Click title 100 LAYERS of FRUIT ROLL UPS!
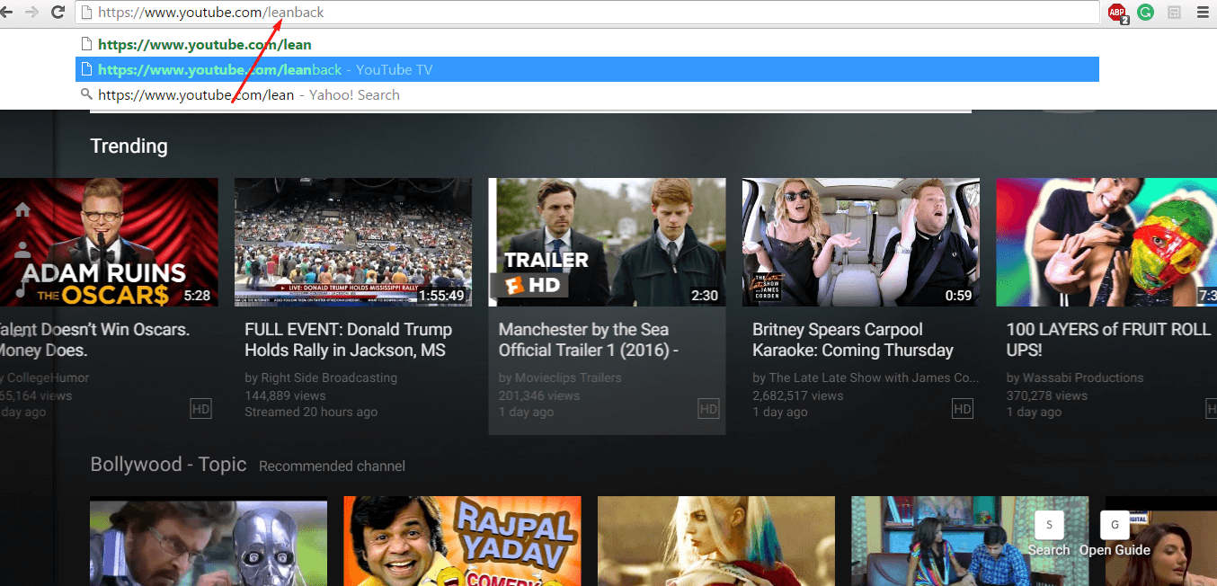 click(x=1108, y=340)
